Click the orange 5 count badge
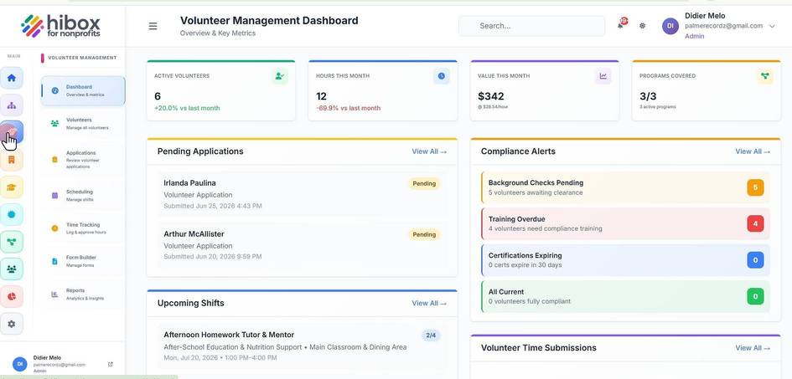 tap(755, 187)
